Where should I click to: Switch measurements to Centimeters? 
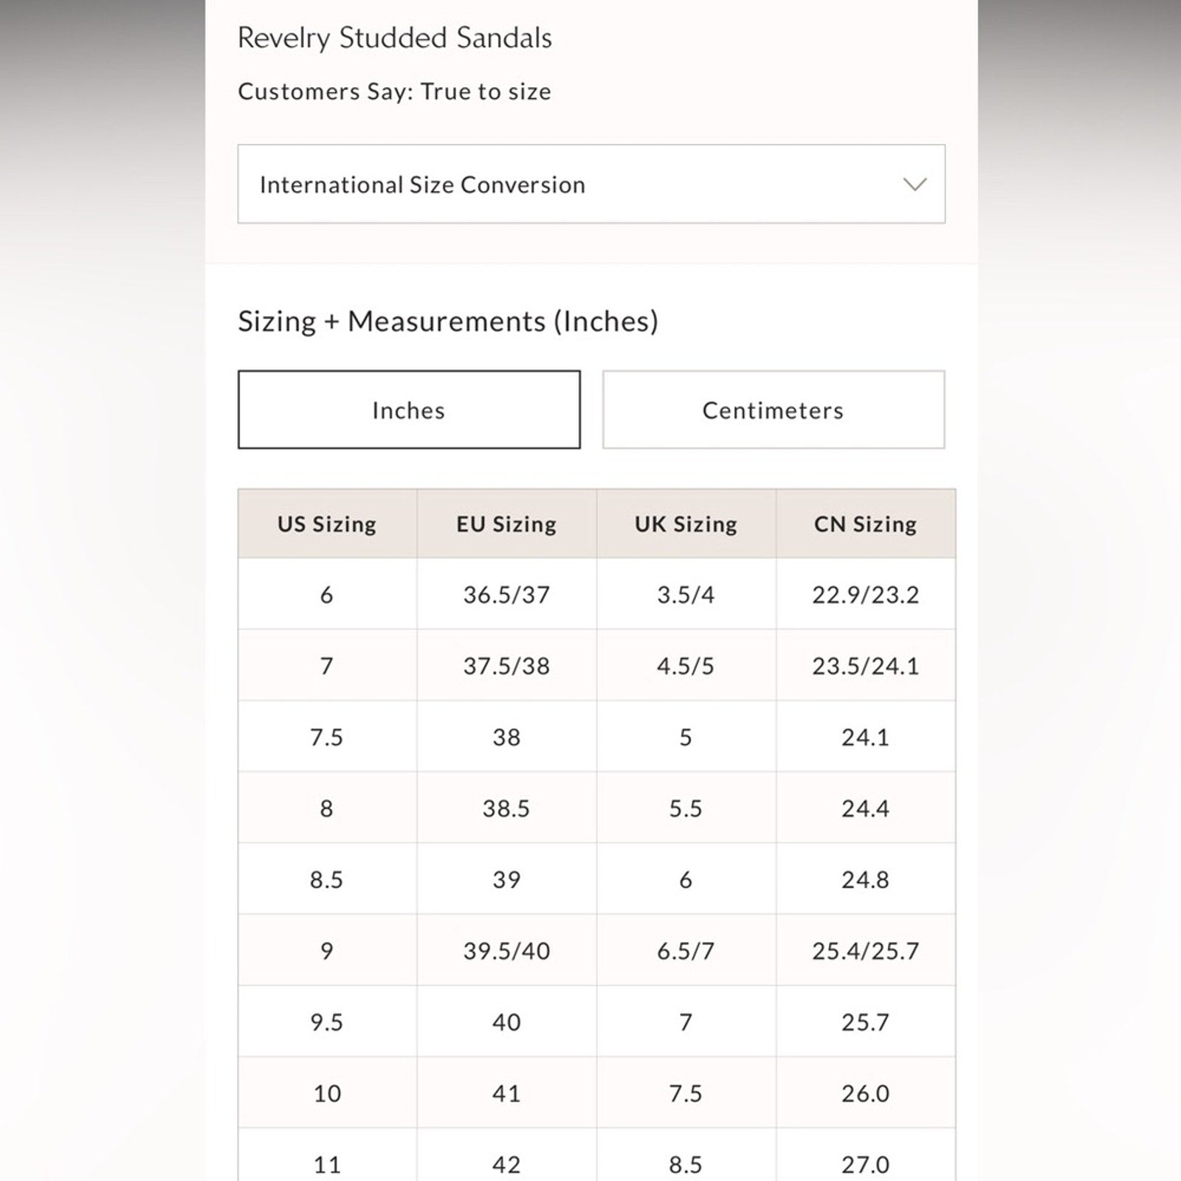click(773, 410)
